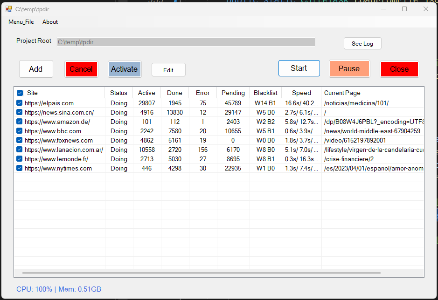Click the red Cancel button

click(81, 69)
